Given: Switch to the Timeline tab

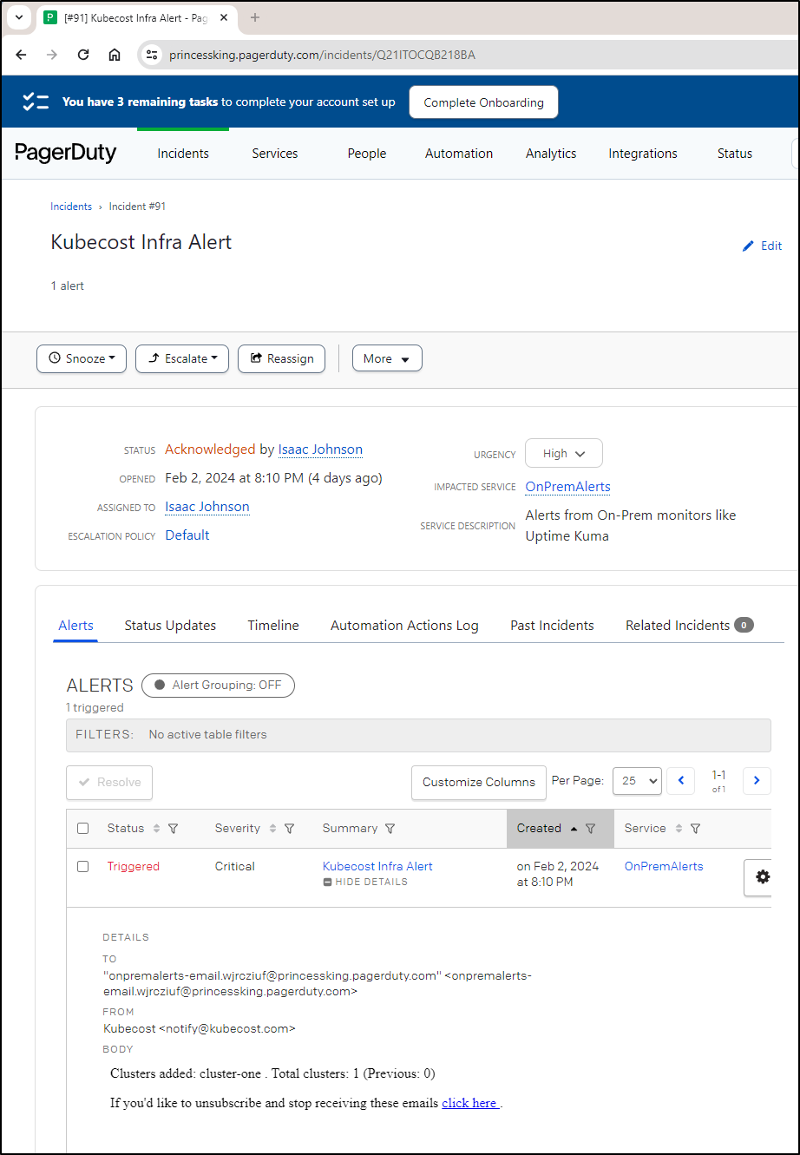Looking at the screenshot, I should (273, 625).
